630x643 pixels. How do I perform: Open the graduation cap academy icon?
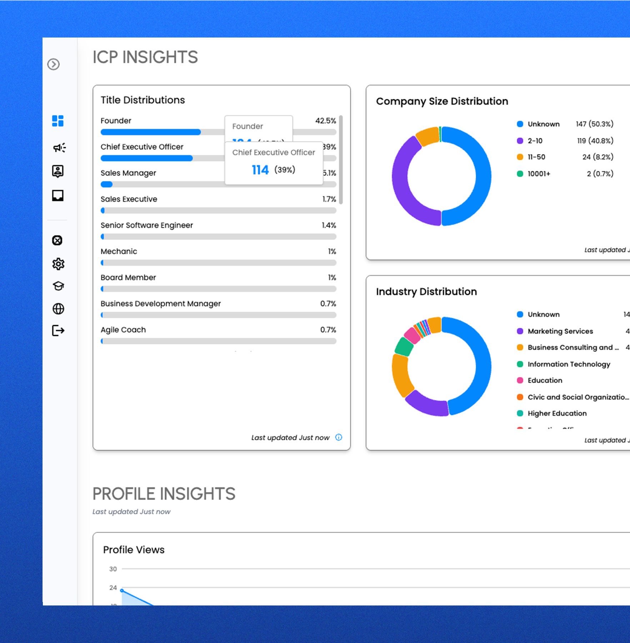click(x=58, y=286)
